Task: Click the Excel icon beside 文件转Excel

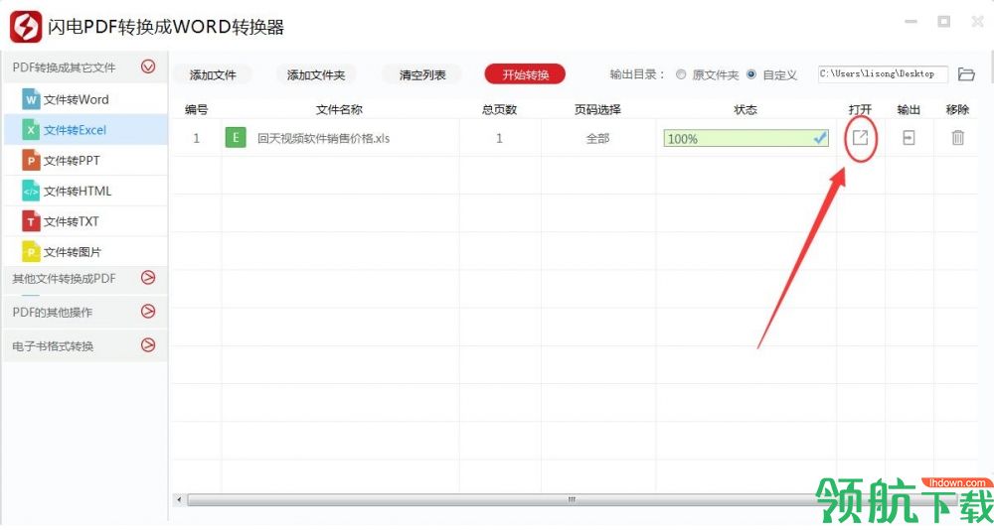Action: click(x=31, y=130)
